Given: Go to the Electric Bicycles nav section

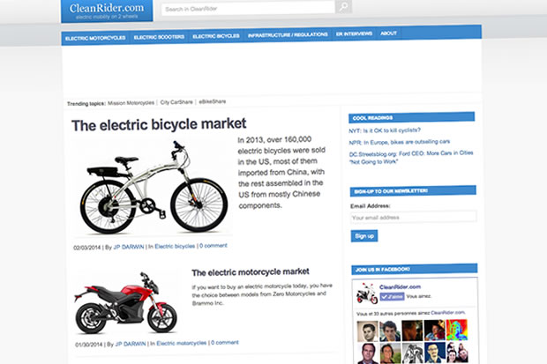Looking at the screenshot, I should click(215, 34).
